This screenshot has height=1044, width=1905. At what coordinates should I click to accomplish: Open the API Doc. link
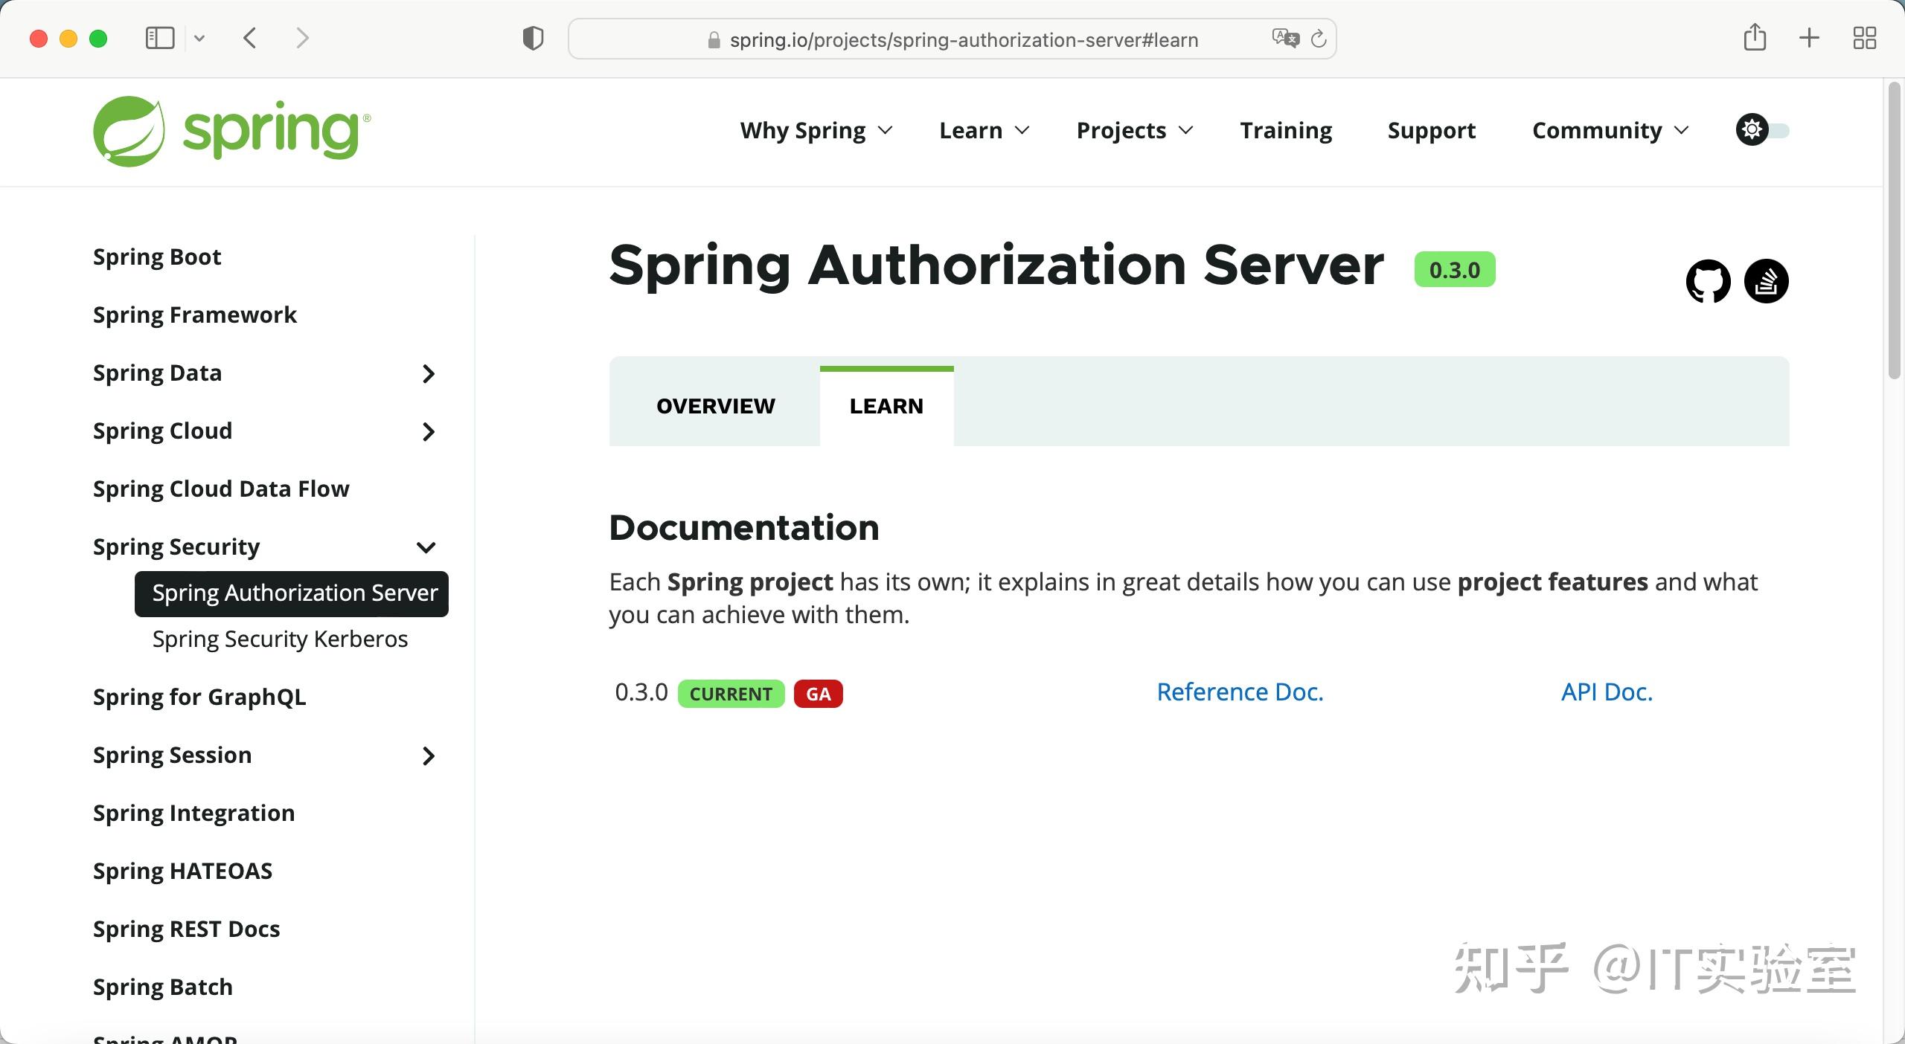1606,692
